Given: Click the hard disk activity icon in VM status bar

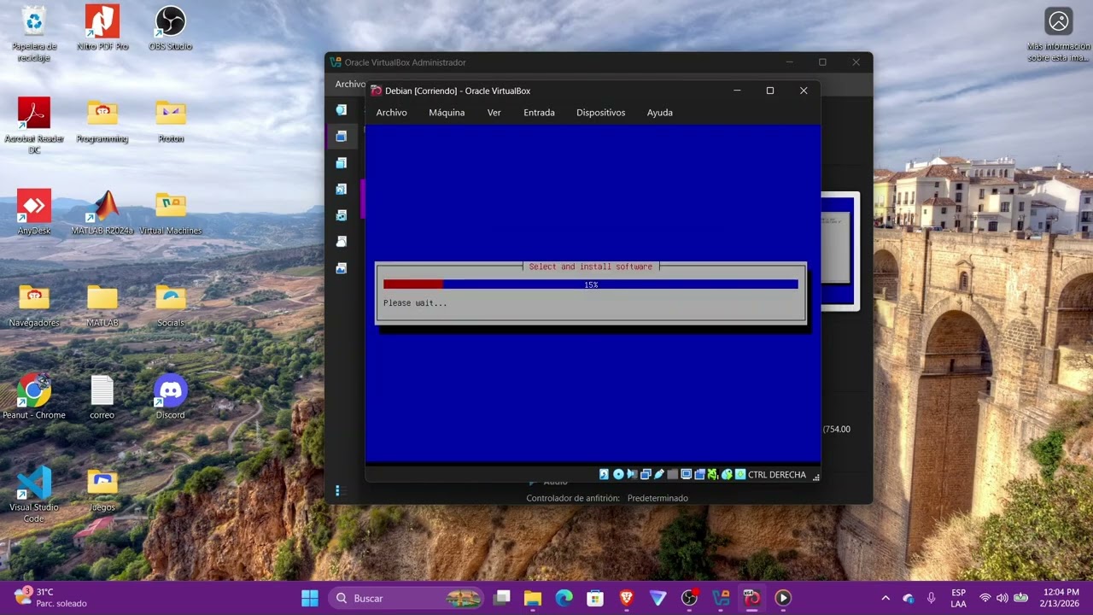Looking at the screenshot, I should (605, 474).
